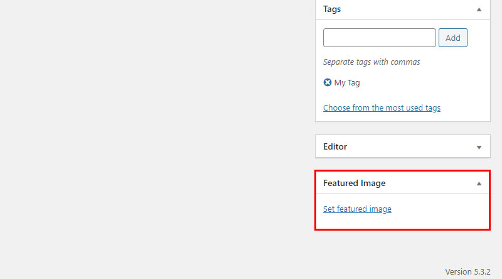The image size is (502, 279).
Task: Collapse the Tags panel with its arrow
Action: (x=479, y=9)
